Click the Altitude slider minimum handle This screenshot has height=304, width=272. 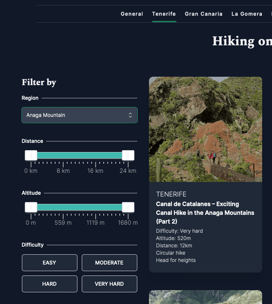click(31, 207)
